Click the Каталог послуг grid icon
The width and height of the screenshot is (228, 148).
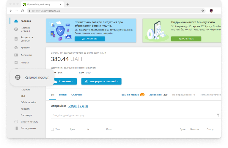(18, 77)
